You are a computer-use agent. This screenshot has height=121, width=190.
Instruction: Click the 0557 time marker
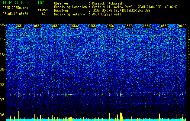click(x=128, y=26)
